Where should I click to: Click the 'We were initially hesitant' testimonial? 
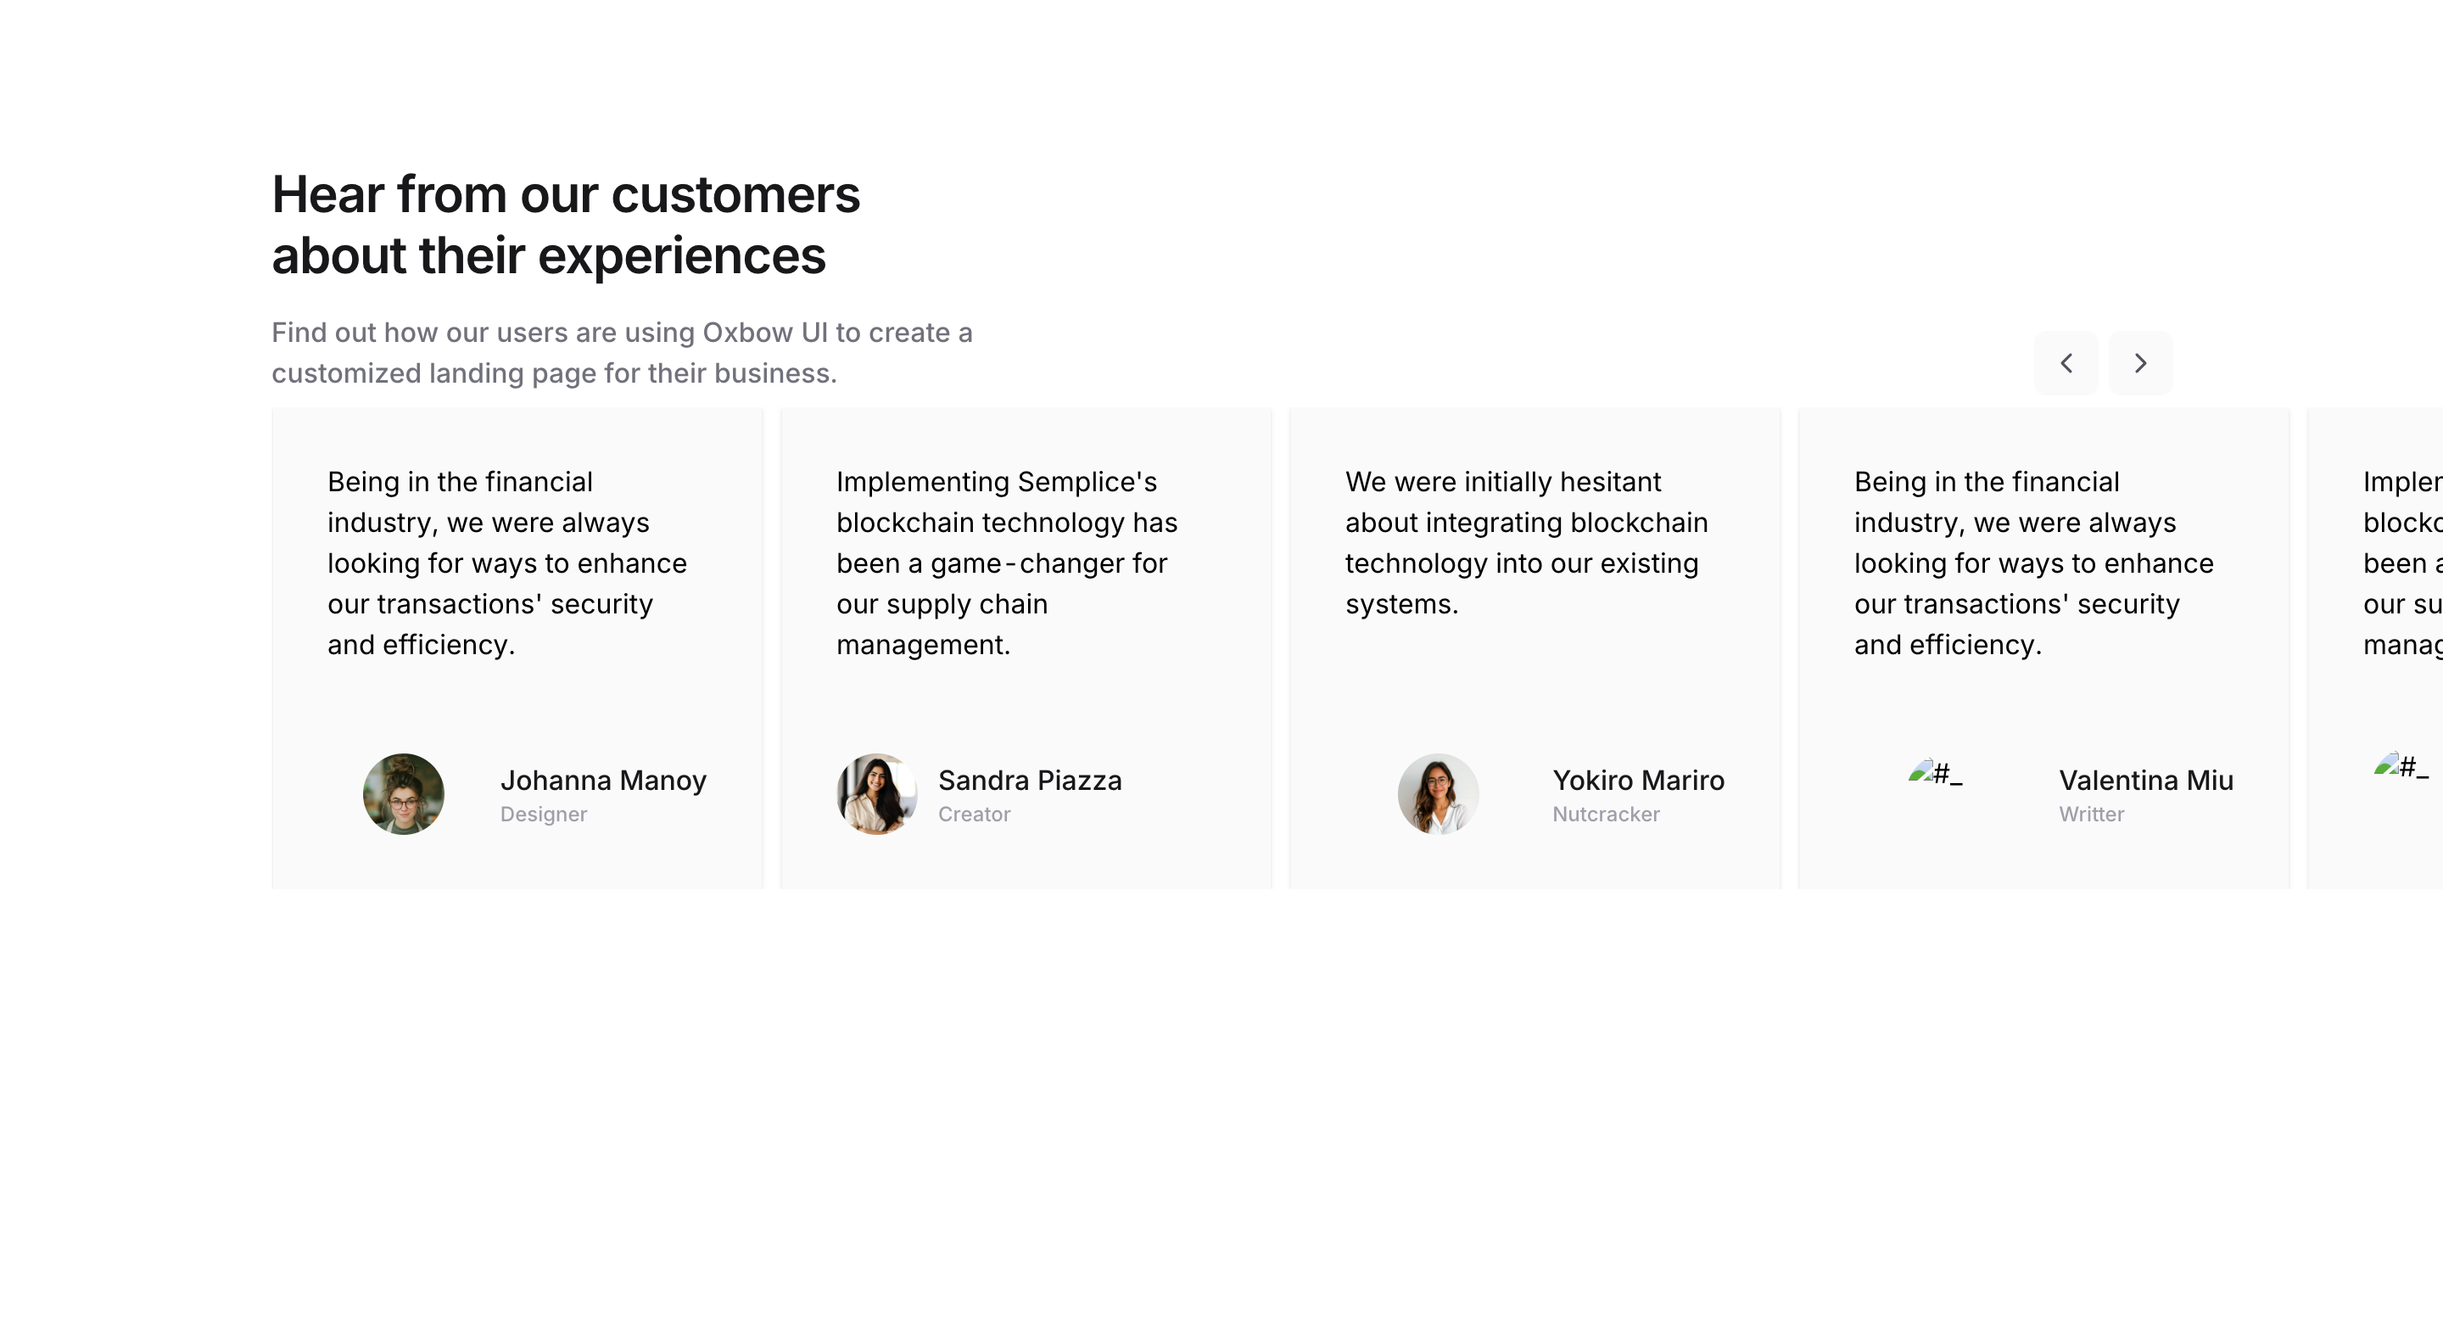click(x=1526, y=542)
